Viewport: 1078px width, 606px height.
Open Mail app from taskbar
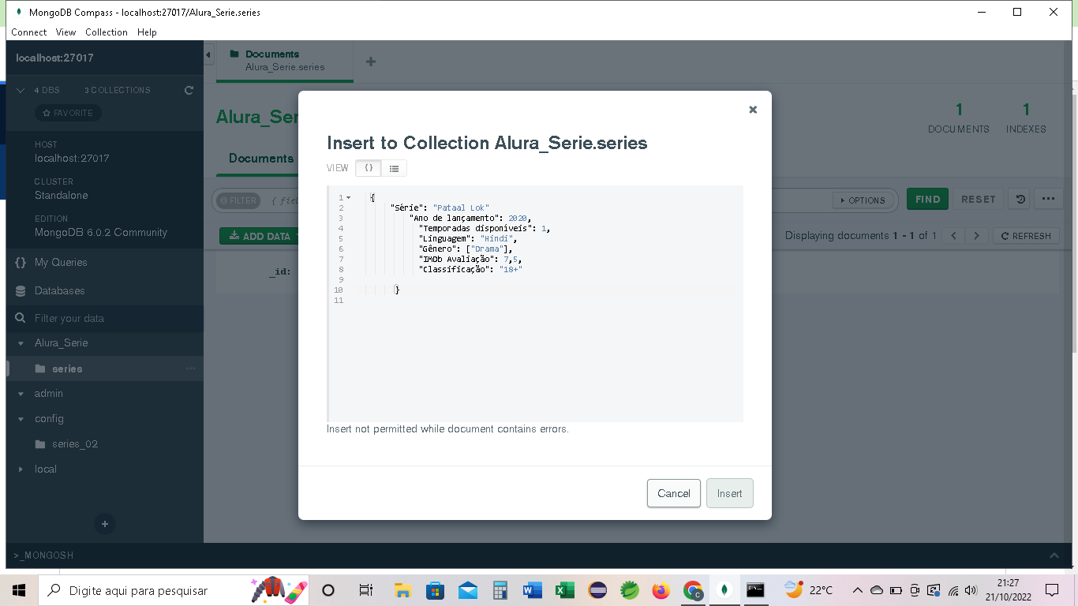(467, 590)
